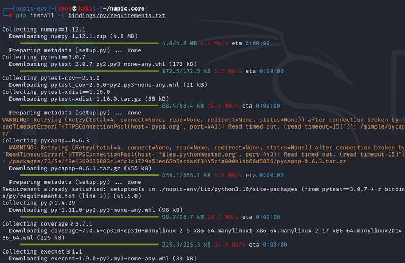
Task: Click the 'Collecting pycapnp==0.6.3' line
Action: coord(45,140)
